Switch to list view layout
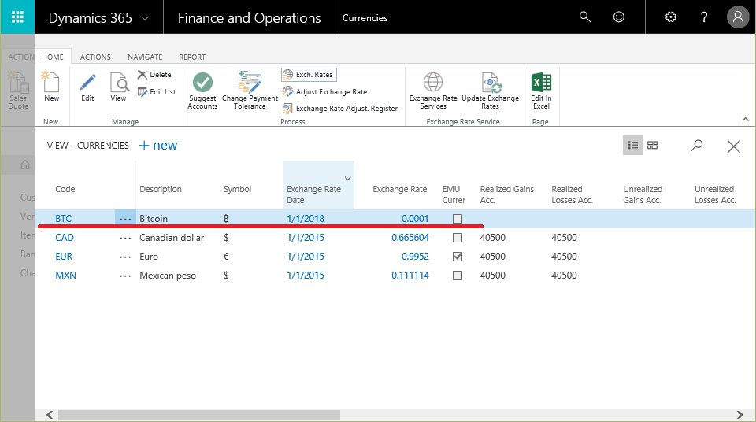The width and height of the screenshot is (756, 422). pos(632,145)
